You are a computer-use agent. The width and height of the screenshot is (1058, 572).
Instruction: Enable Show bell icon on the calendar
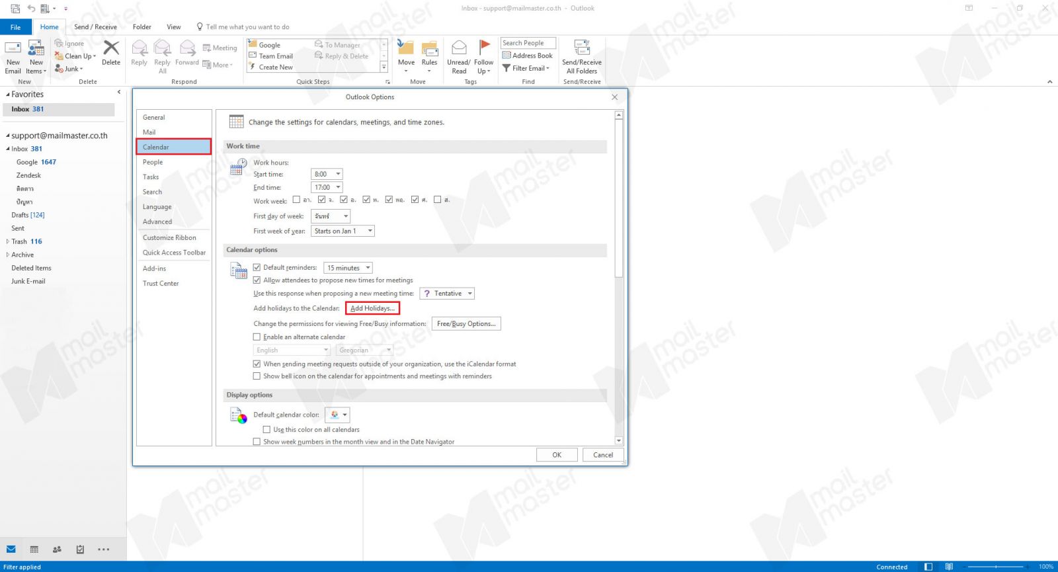(257, 376)
